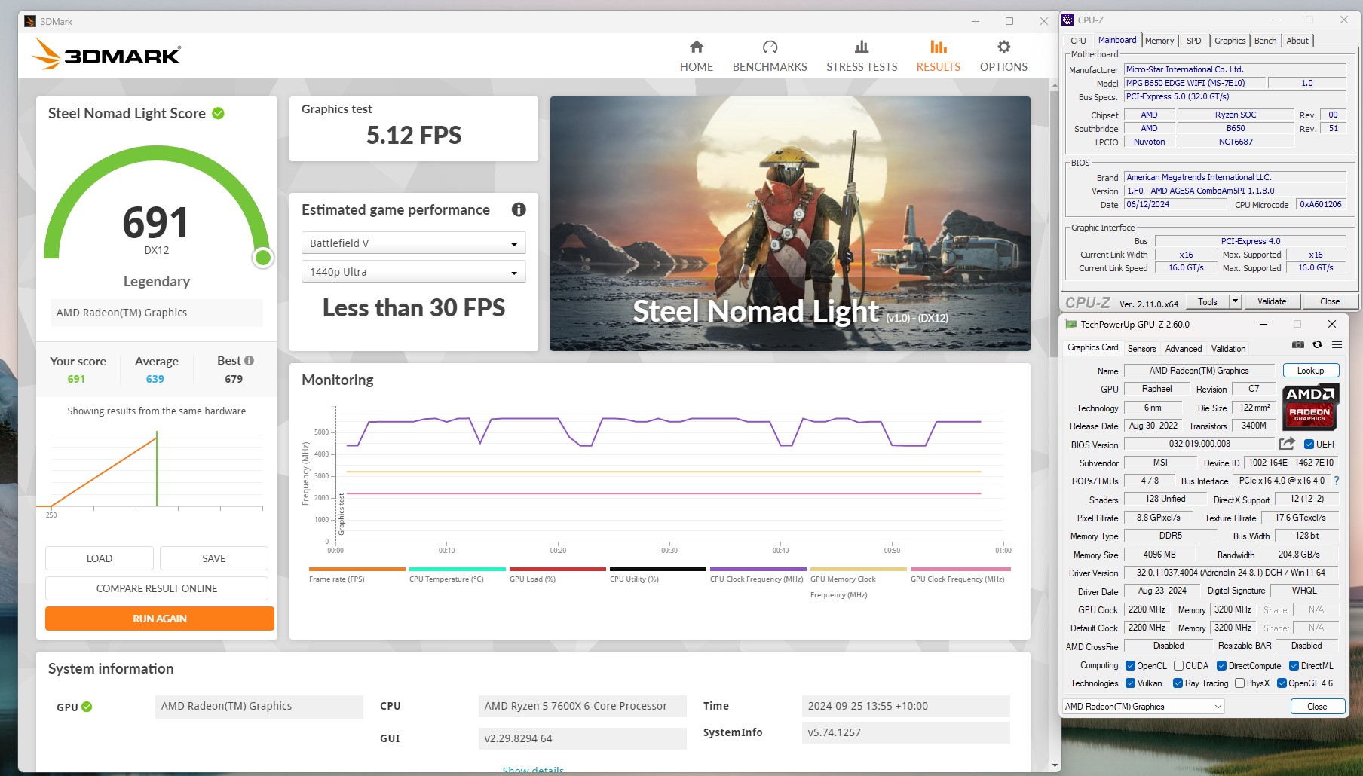
Task: Go to 3DMark HOME page
Action: 696,57
